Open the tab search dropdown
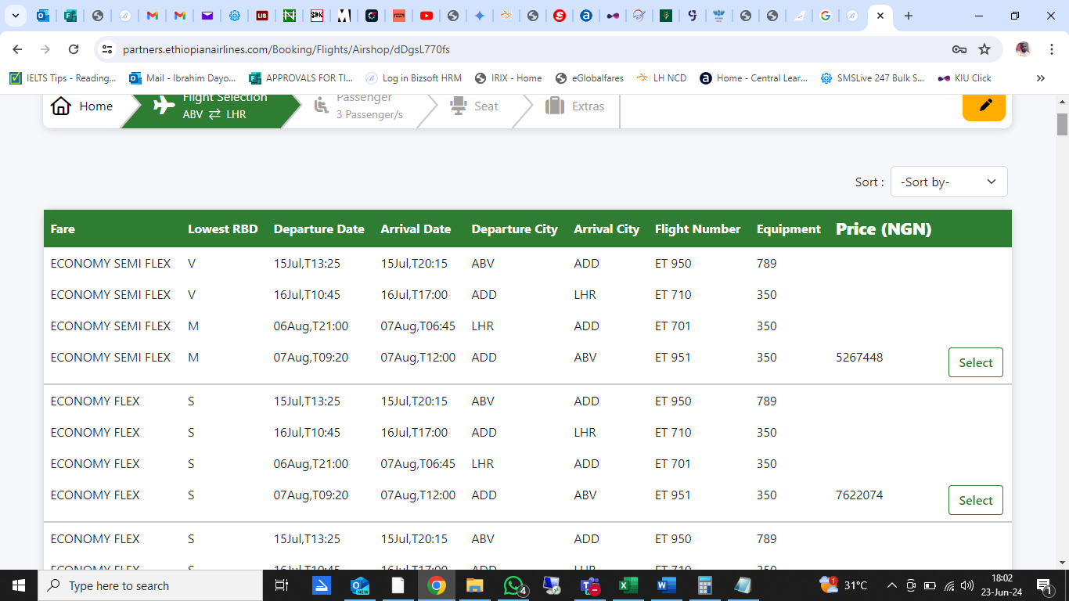Image resolution: width=1069 pixels, height=601 pixels. click(x=15, y=16)
